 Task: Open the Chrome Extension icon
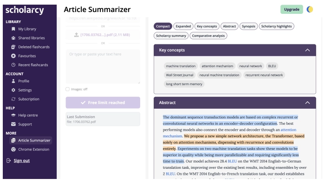click(x=13, y=149)
